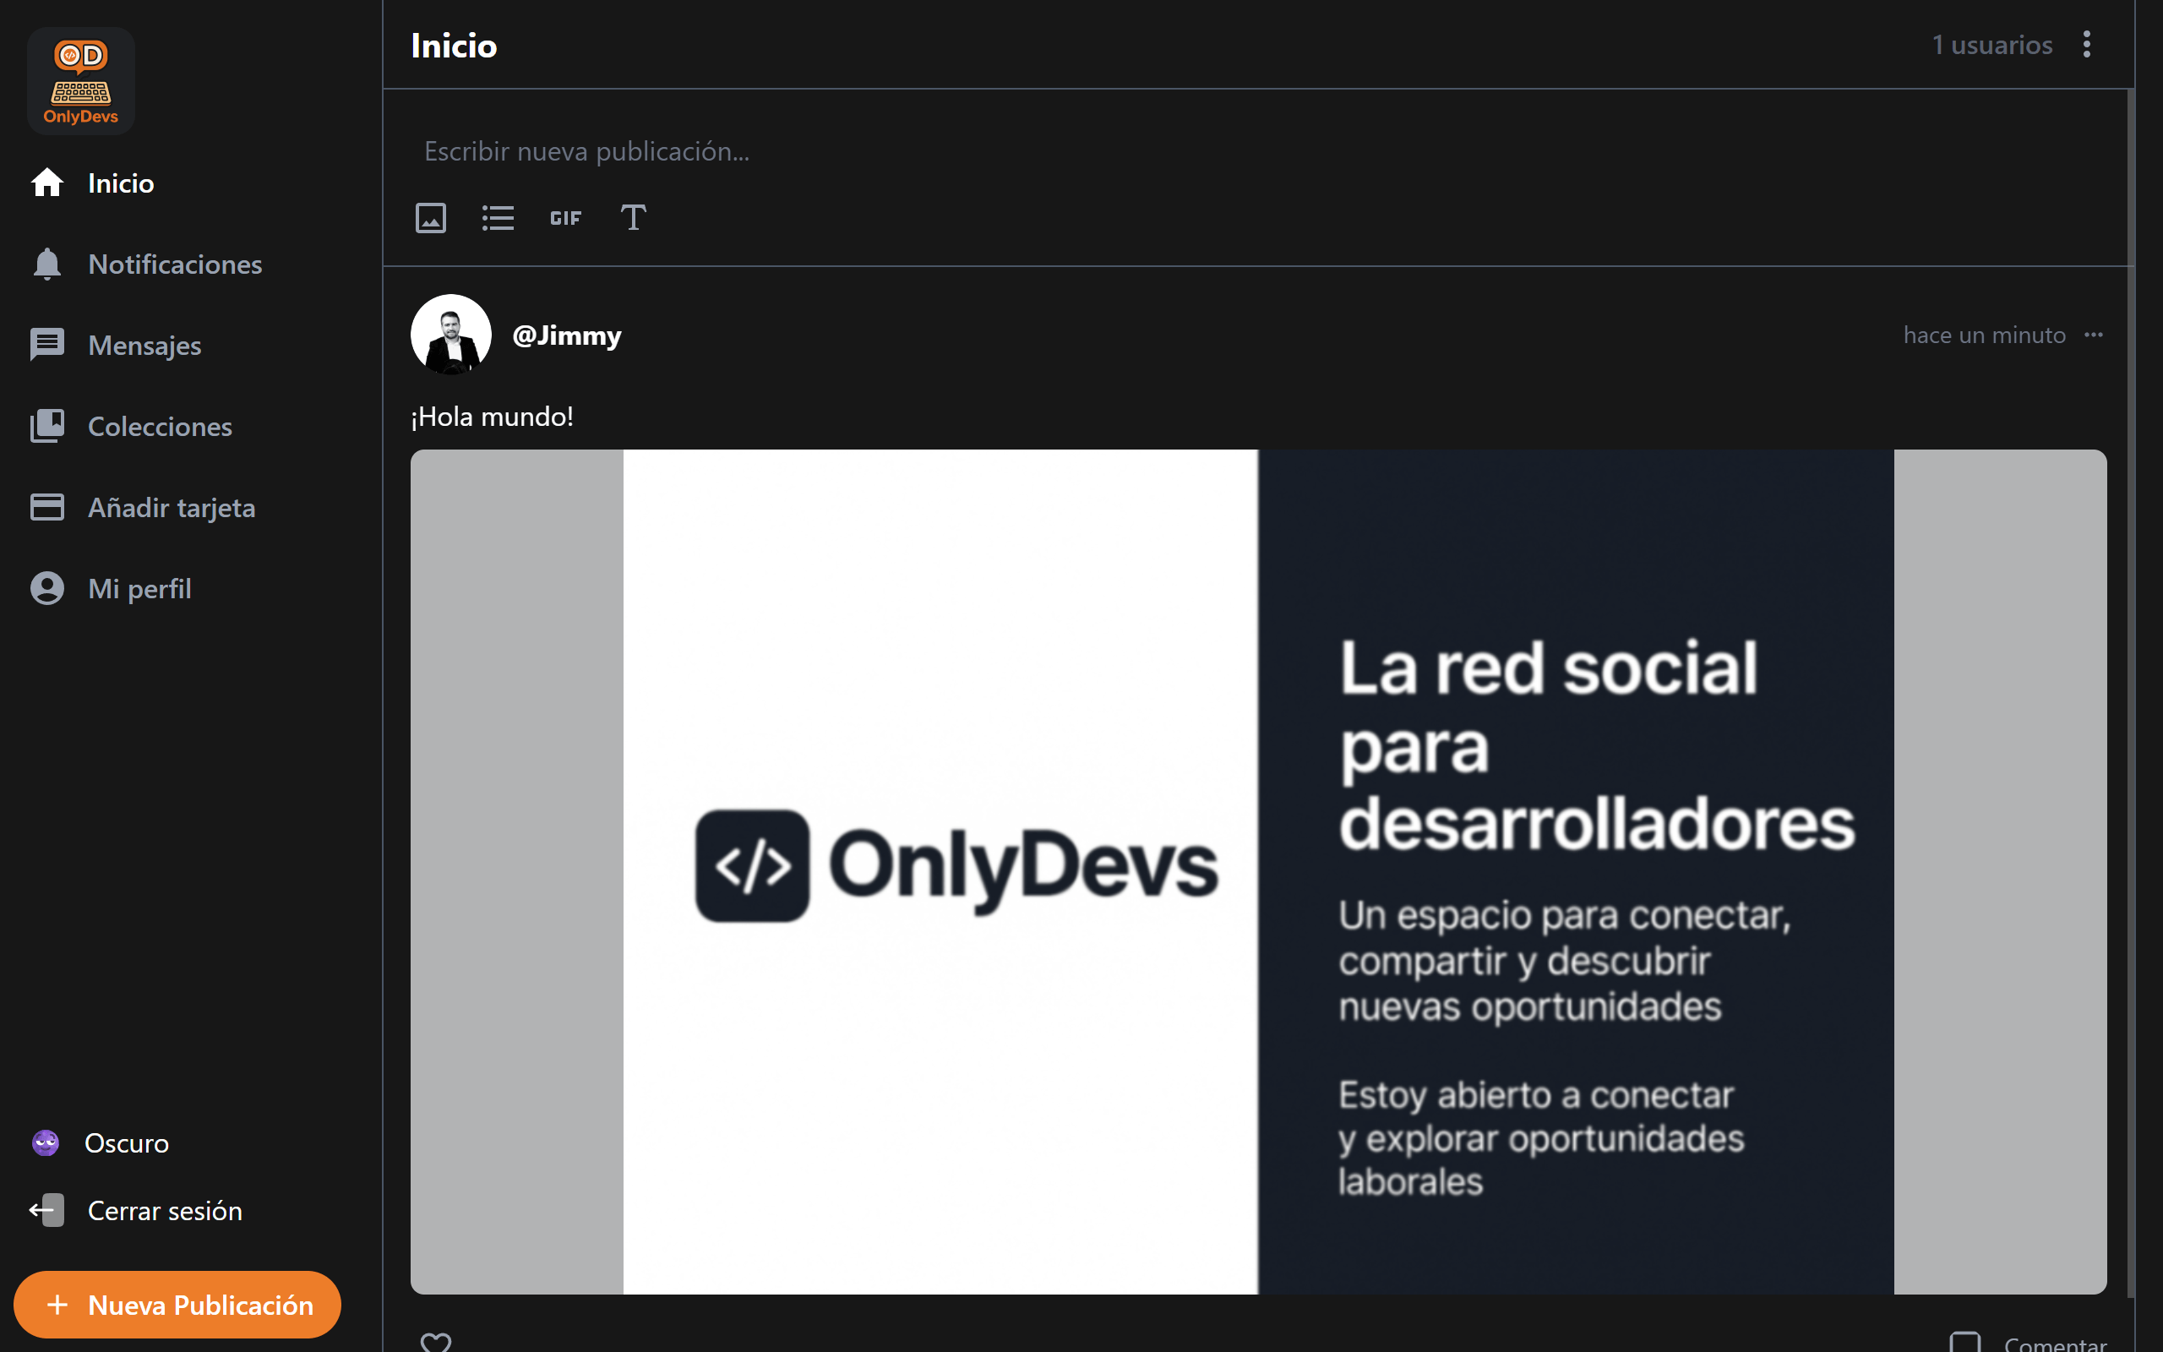Click the poll list icon in composer

[x=498, y=217]
